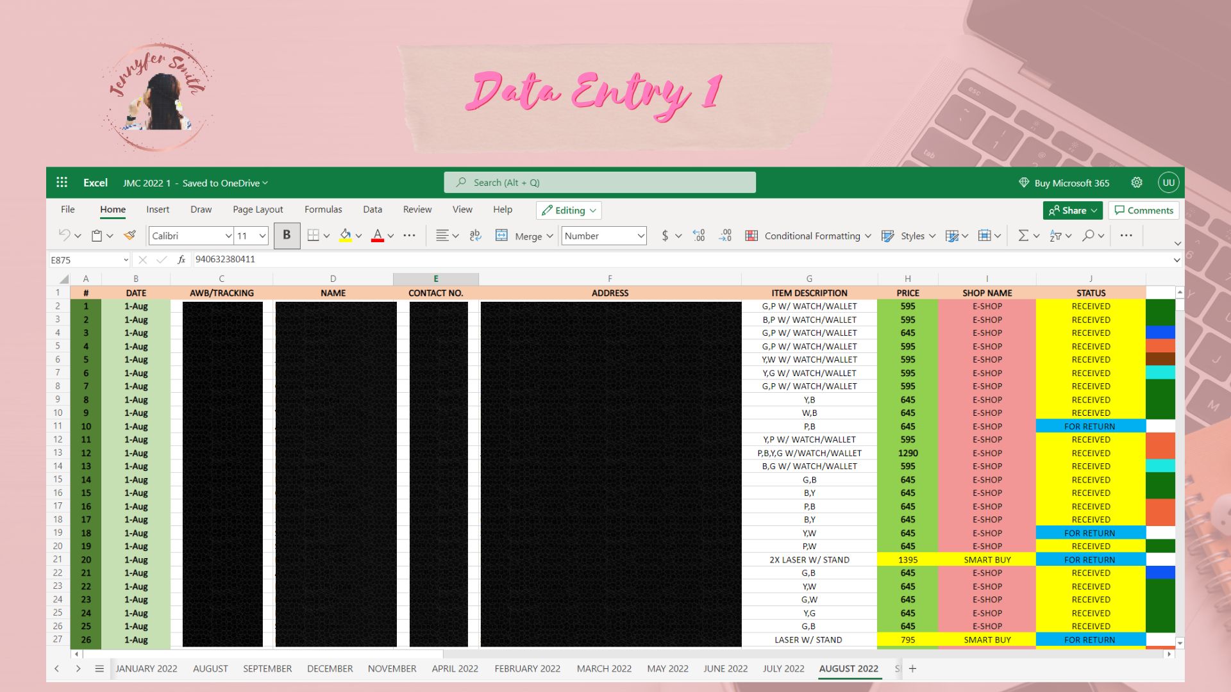Click the Increase Decimal icon
Screen dimensions: 1231x692
[x=699, y=235]
